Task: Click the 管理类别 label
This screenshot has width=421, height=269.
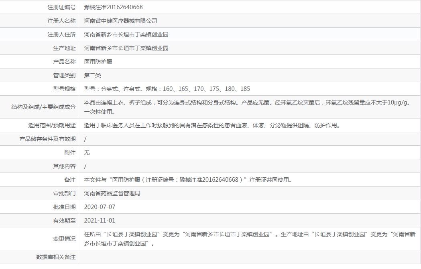Action: [65, 75]
